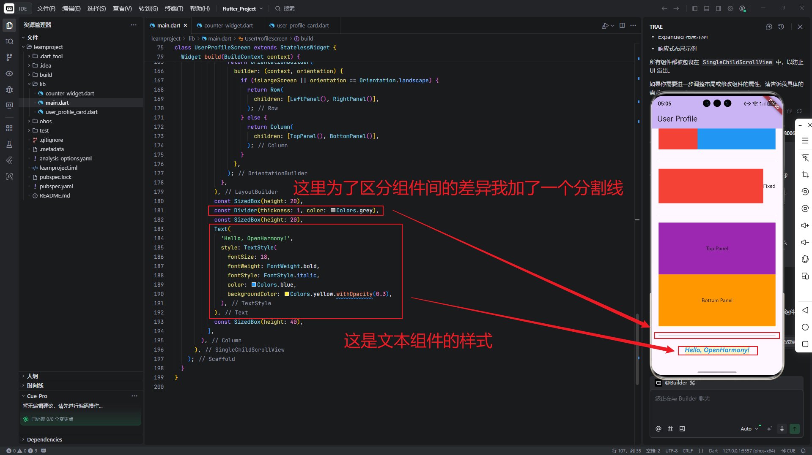Image resolution: width=812 pixels, height=455 pixels.
Task: Toggle emulator screen rotation
Action: 806,259
